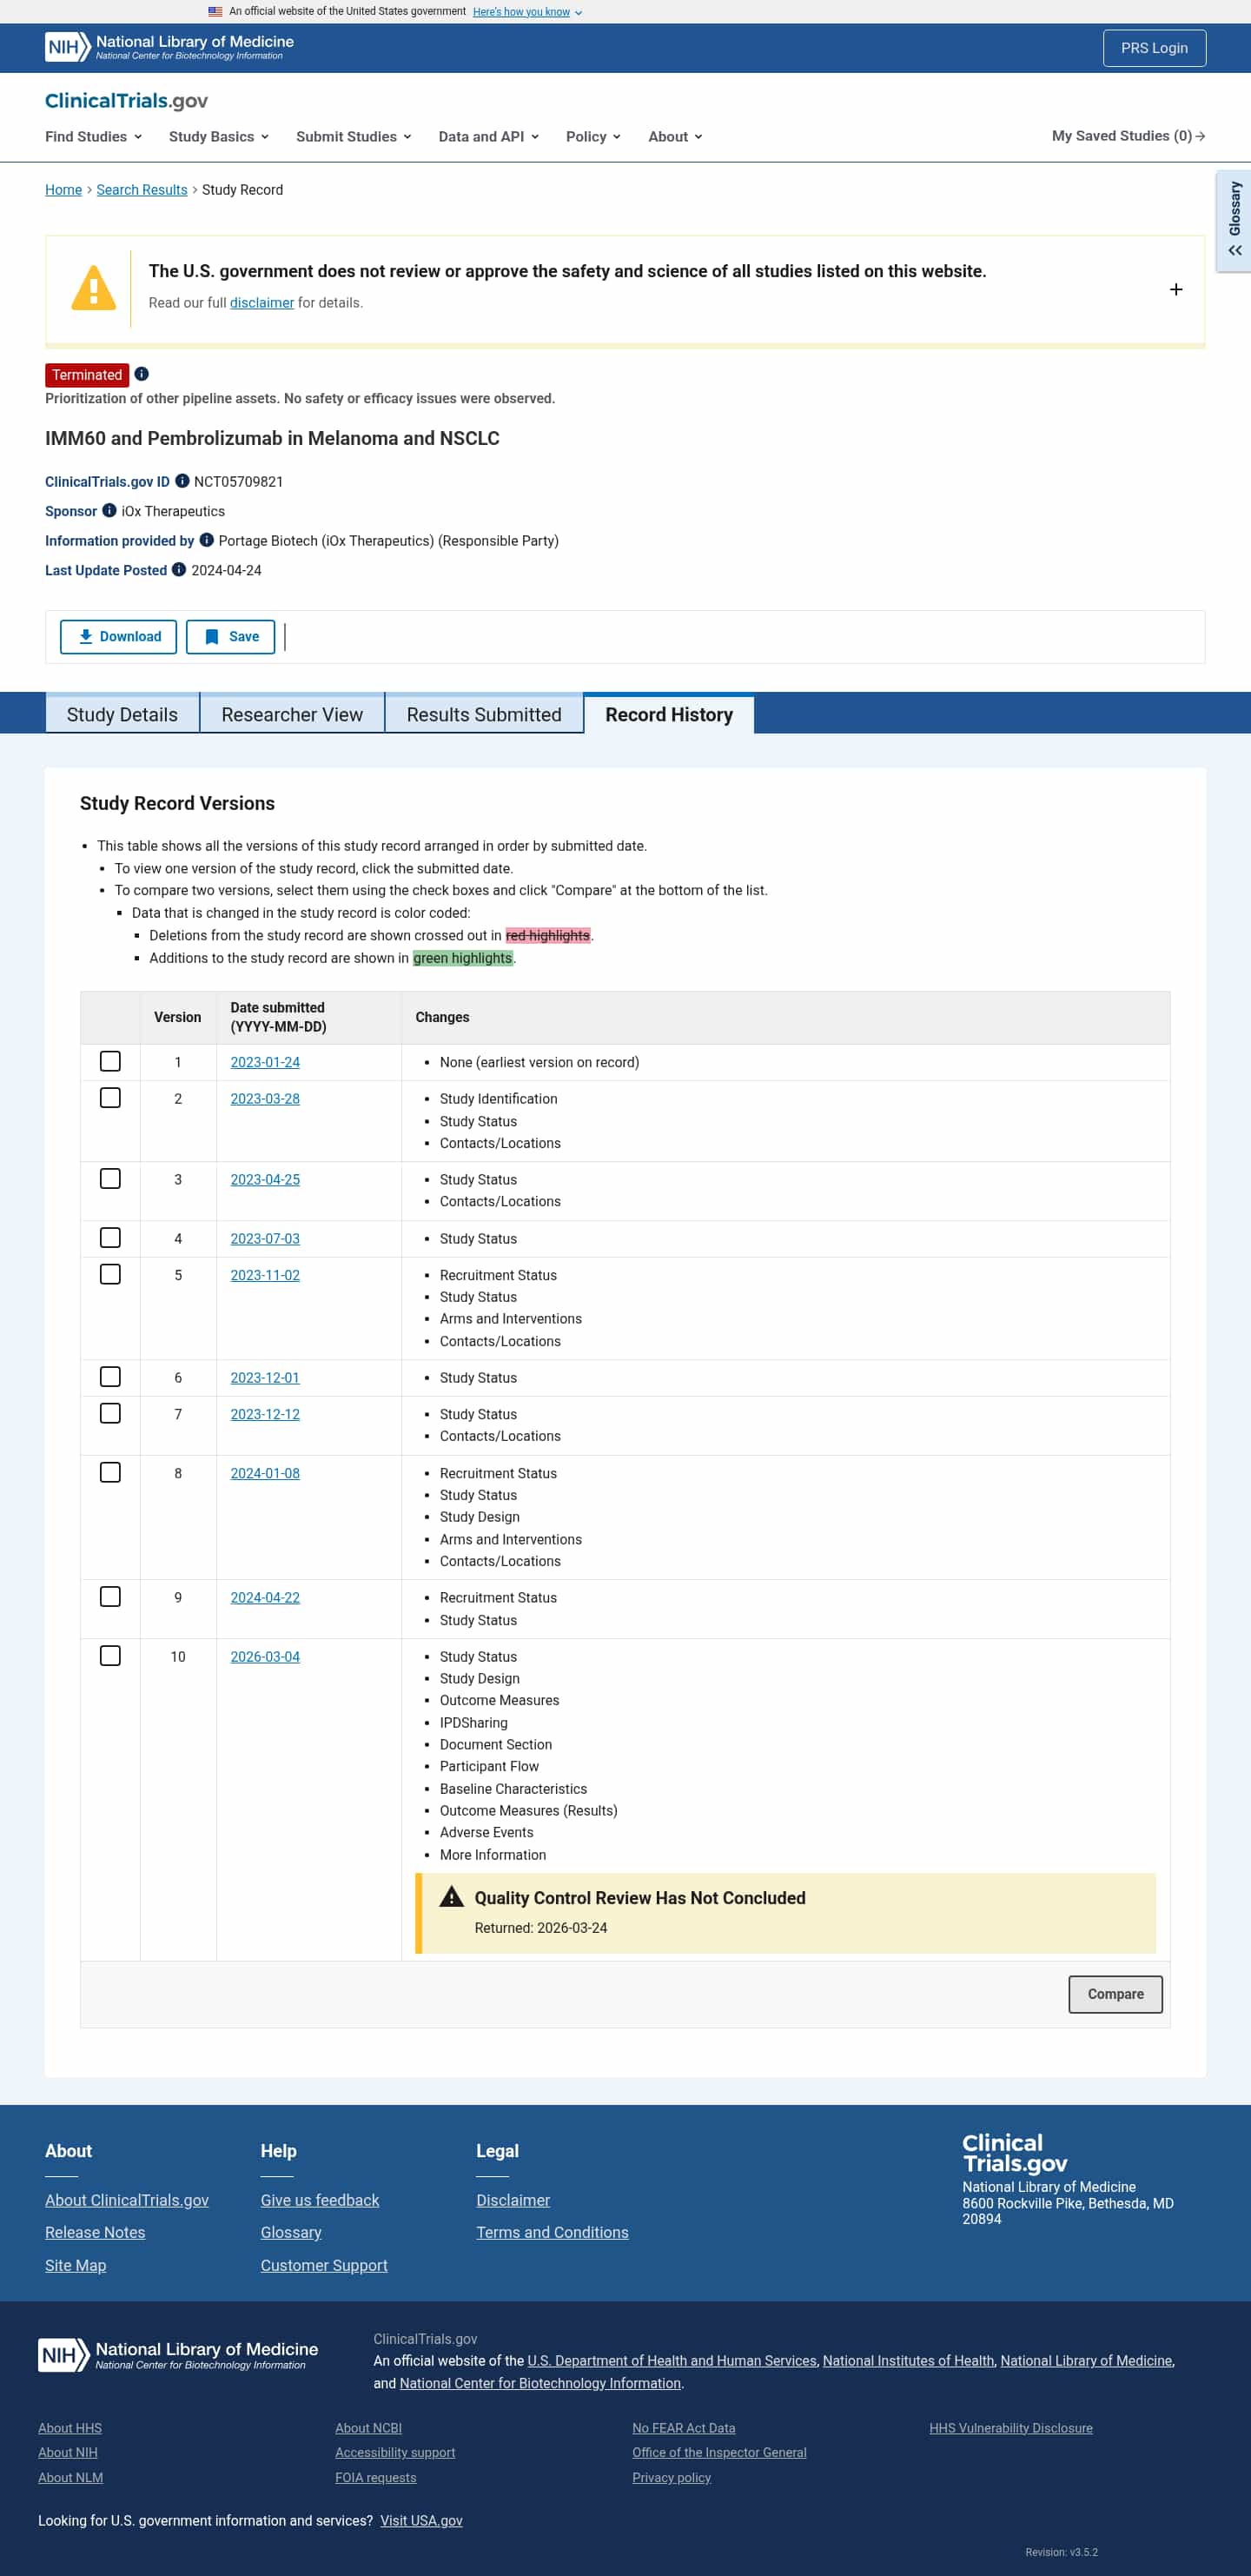The image size is (1251, 2576).
Task: Click info icon beside ClinicalTrials.gov ID
Action: pyautogui.click(x=182, y=481)
